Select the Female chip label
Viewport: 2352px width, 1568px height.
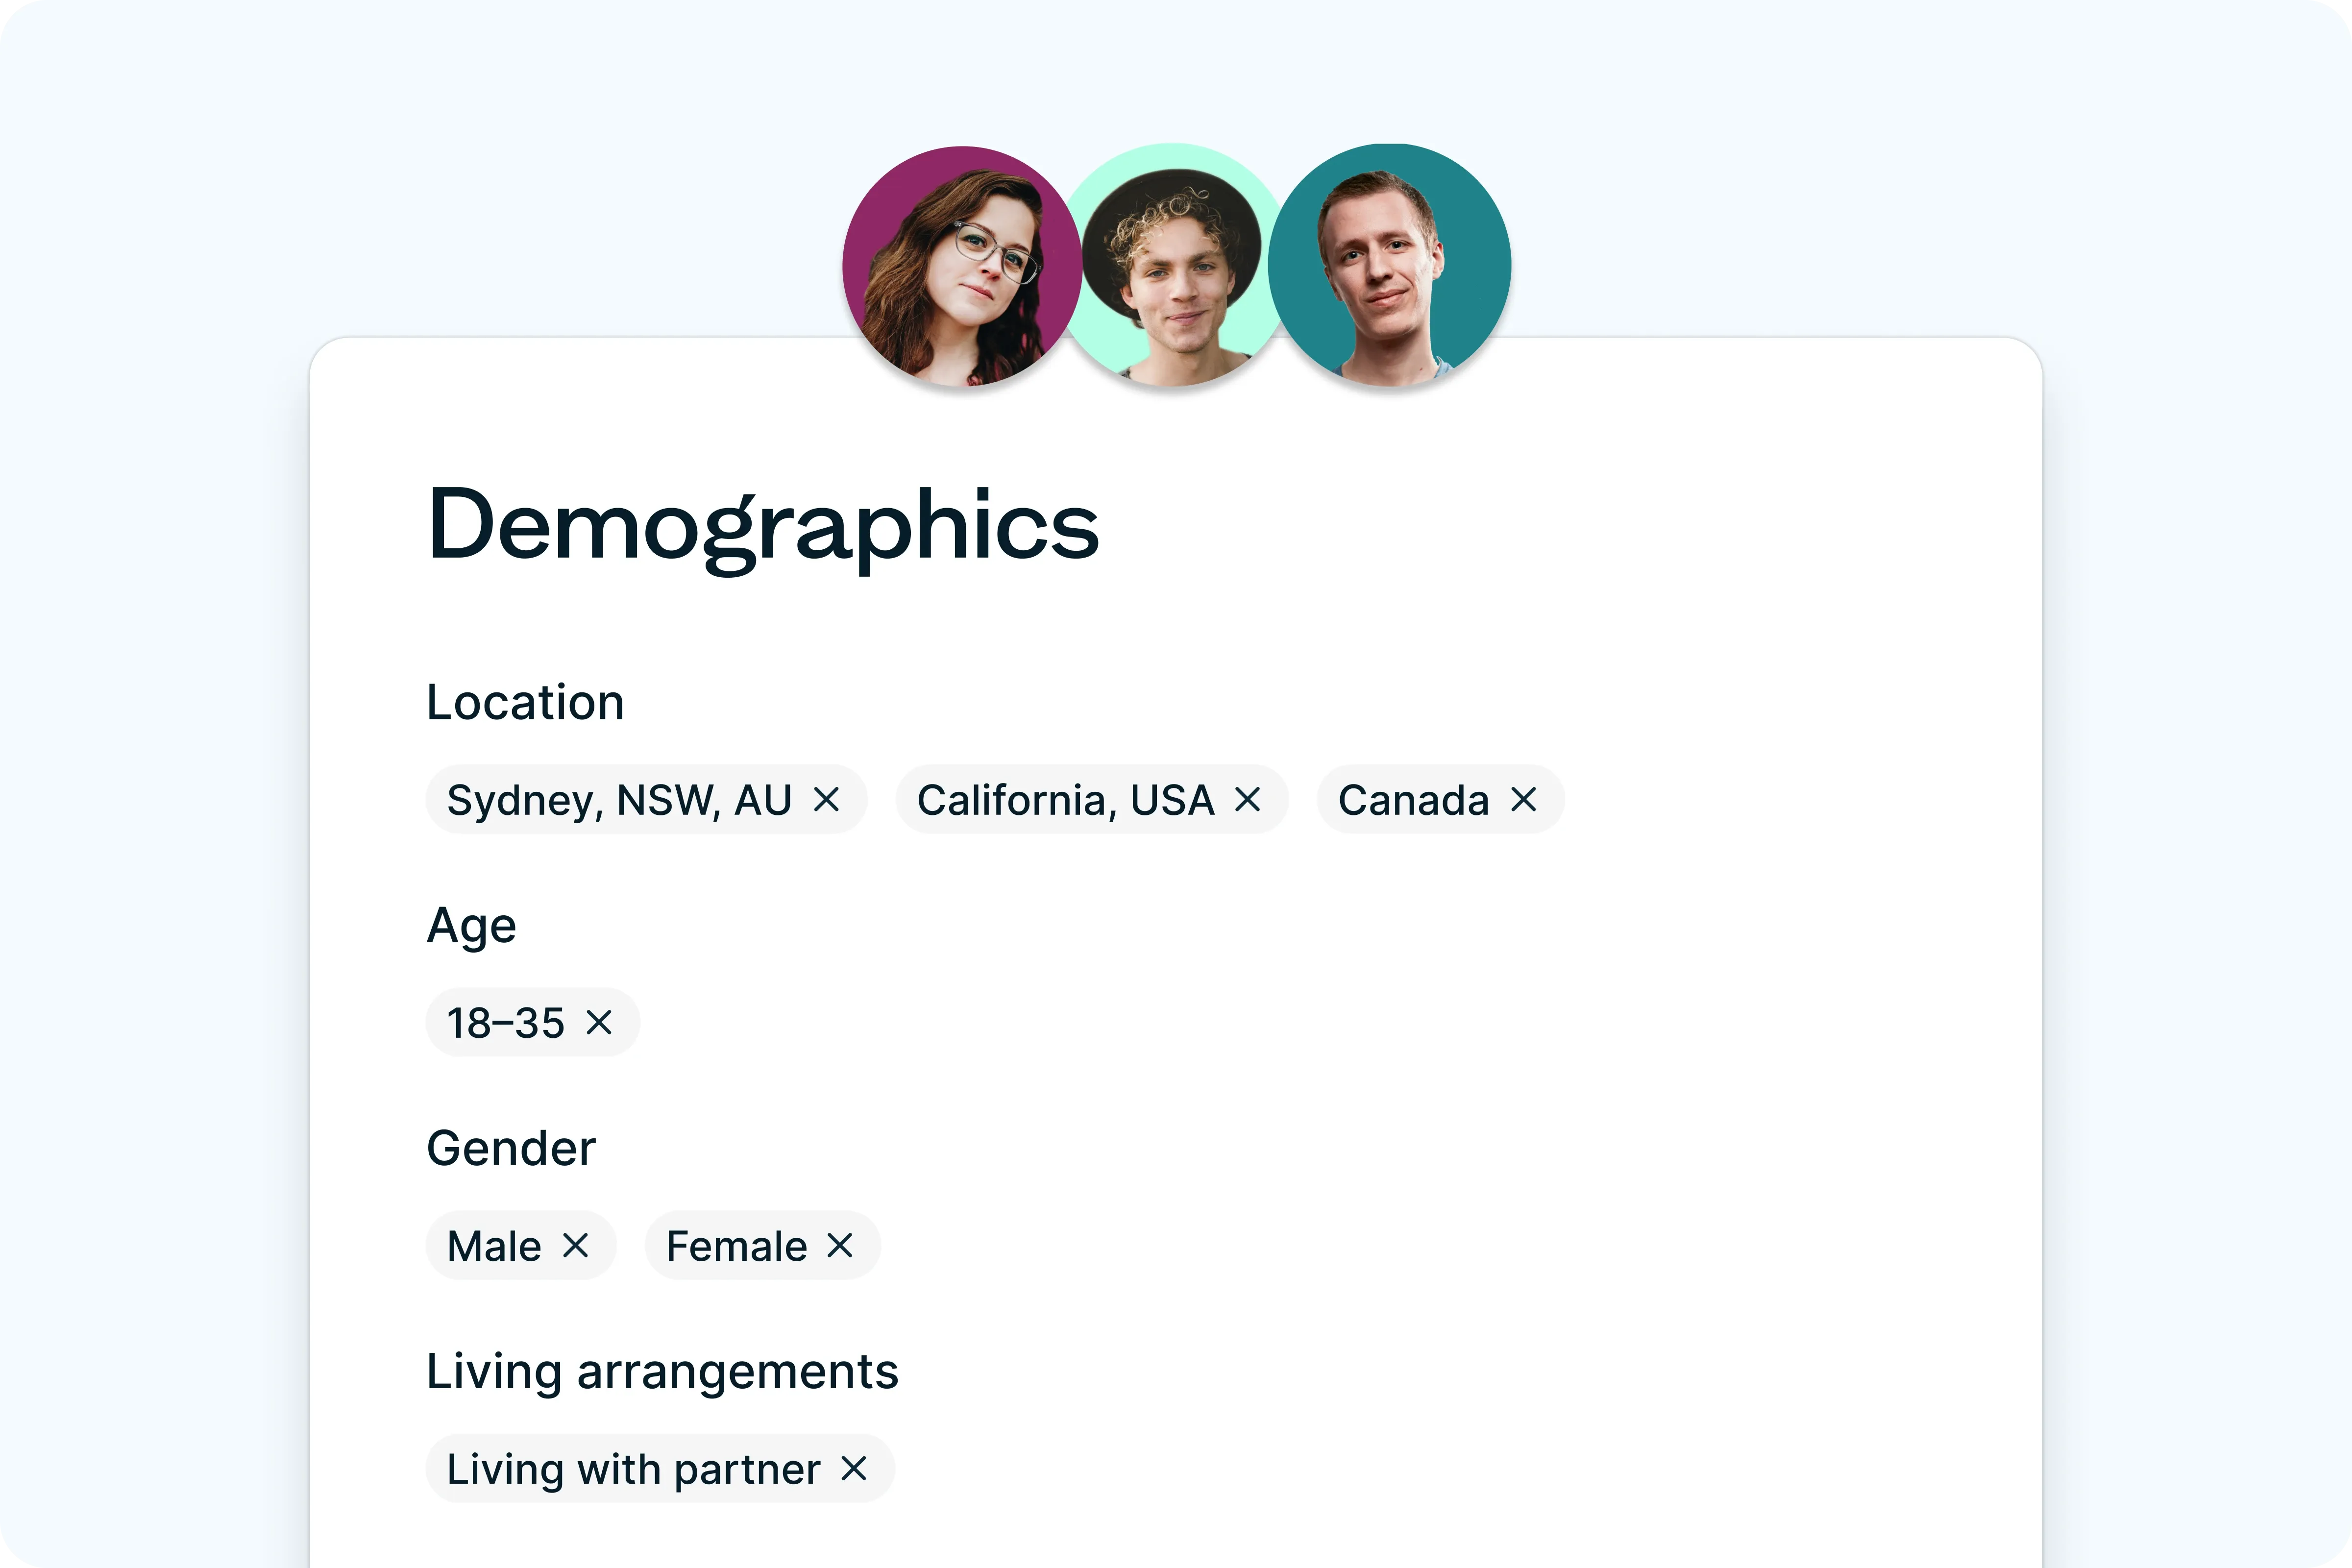736,1246
